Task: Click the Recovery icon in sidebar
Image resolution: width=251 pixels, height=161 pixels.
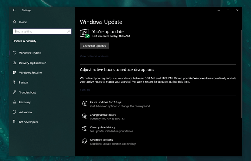Action: (15, 102)
